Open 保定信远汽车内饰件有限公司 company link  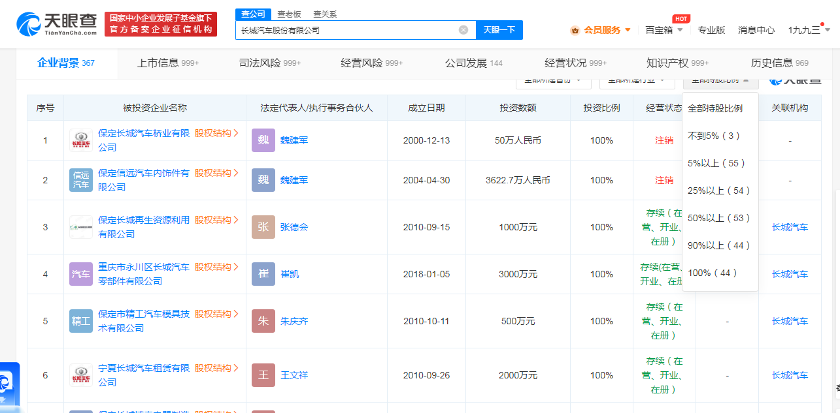pos(144,180)
